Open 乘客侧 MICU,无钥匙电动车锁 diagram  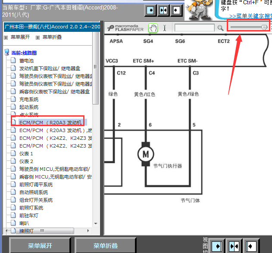(55, 177)
